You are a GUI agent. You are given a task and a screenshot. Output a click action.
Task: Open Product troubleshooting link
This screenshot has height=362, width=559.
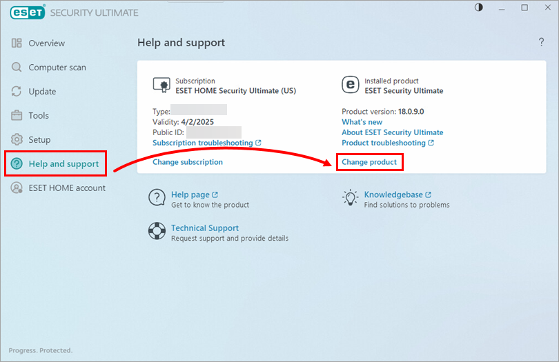click(384, 143)
